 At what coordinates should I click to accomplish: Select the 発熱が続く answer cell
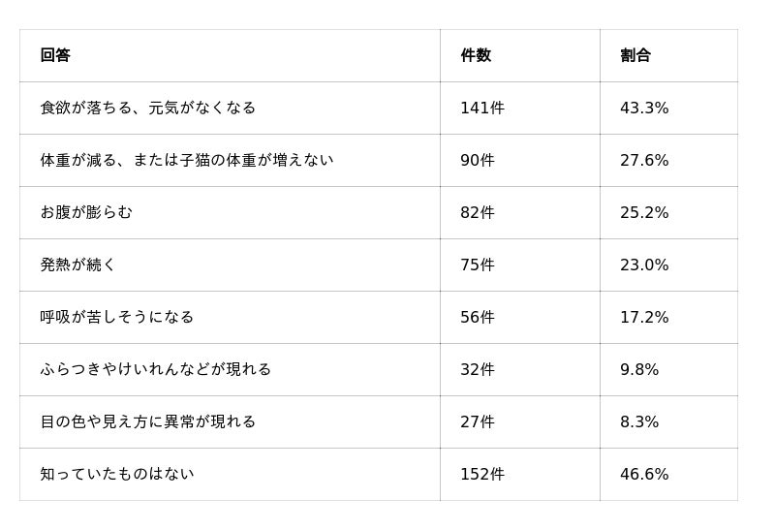[77, 265]
